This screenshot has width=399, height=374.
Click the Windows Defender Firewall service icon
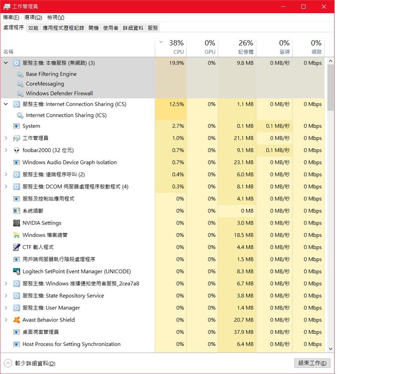click(20, 93)
